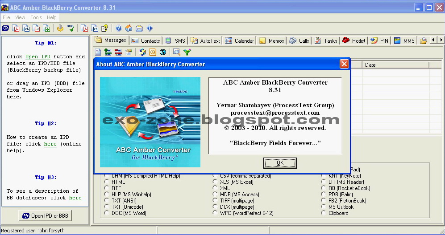Open the Help menu
The width and height of the screenshot is (445, 235).
52,17
